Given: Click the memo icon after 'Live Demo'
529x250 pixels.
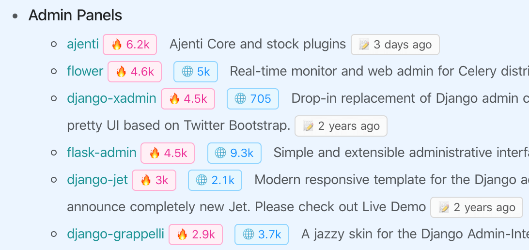Looking at the screenshot, I should [x=444, y=207].
